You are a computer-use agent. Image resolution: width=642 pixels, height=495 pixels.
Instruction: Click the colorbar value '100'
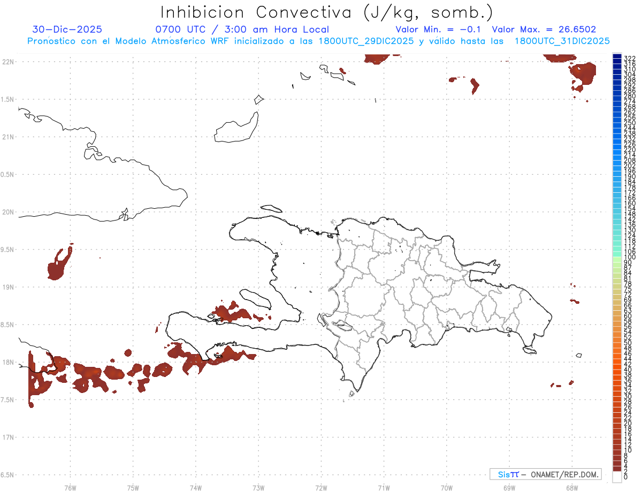coord(630,257)
